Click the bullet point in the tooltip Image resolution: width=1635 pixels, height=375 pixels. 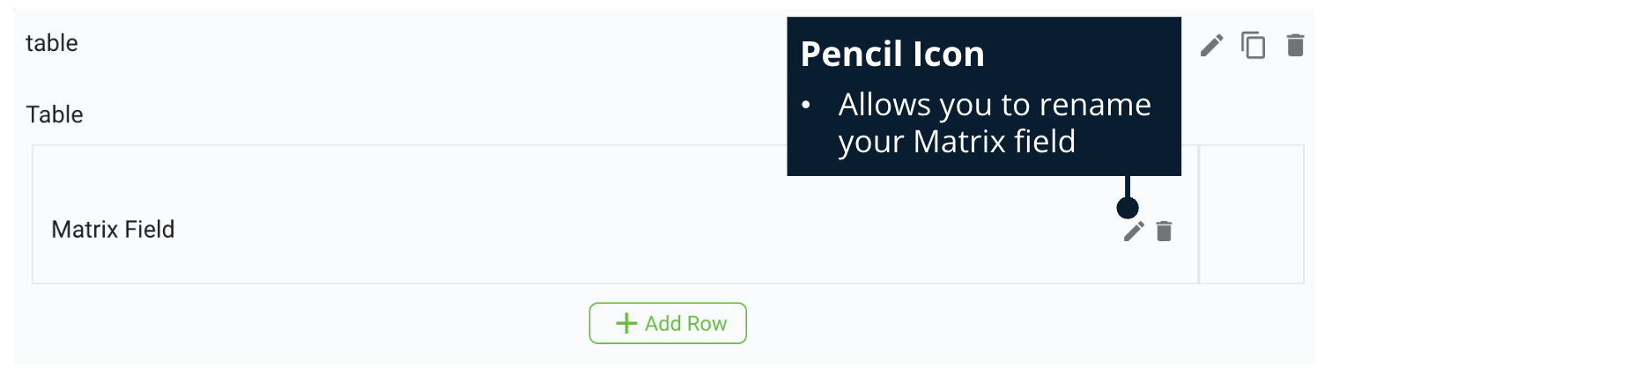pos(806,106)
